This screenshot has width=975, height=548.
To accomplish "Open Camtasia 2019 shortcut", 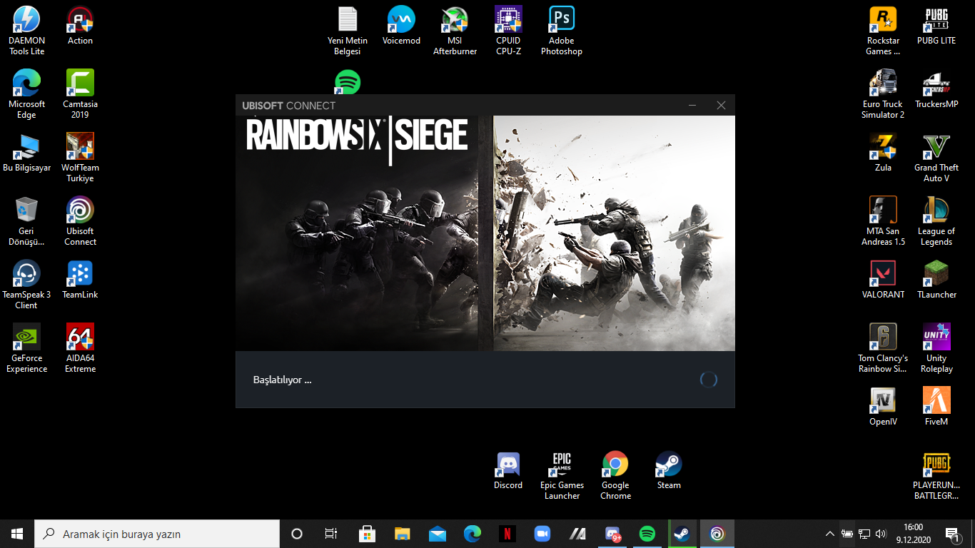I will [80, 93].
